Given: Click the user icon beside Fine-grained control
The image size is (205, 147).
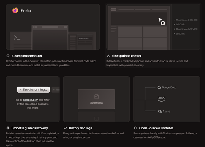Looking at the screenshot, I should (x=108, y=56).
